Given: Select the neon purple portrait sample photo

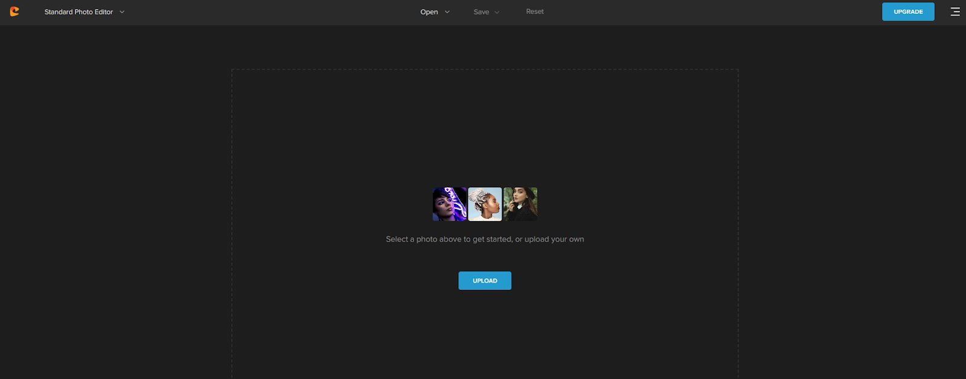Looking at the screenshot, I should click(450, 204).
